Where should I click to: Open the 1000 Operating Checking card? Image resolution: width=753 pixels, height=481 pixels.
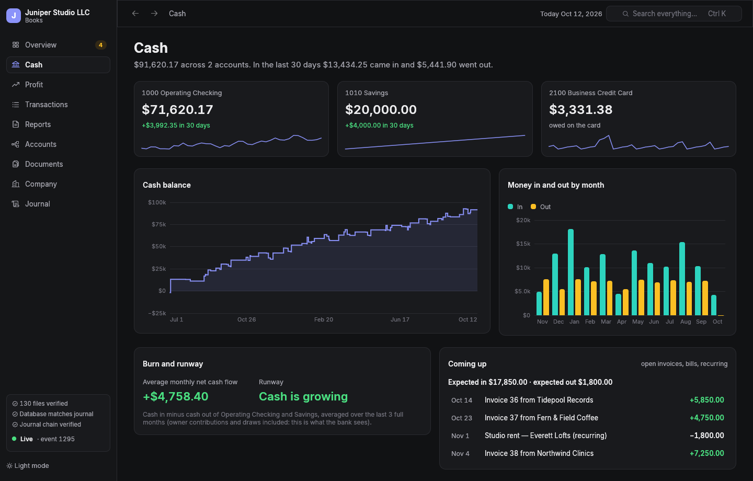click(231, 119)
